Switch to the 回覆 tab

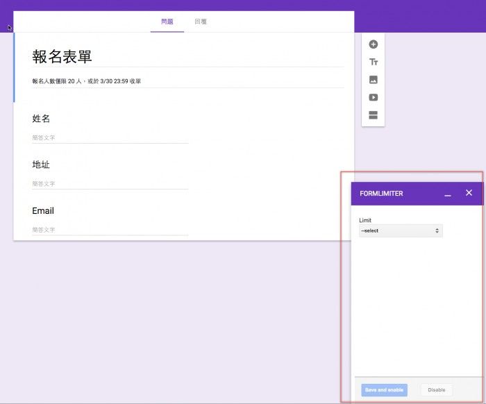pos(201,22)
